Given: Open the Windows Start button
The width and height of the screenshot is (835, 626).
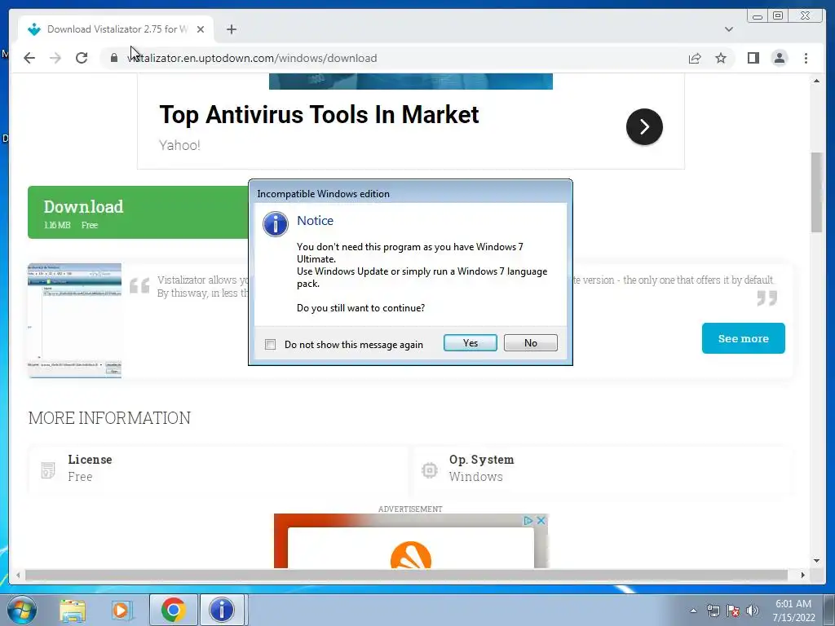Looking at the screenshot, I should (21, 610).
